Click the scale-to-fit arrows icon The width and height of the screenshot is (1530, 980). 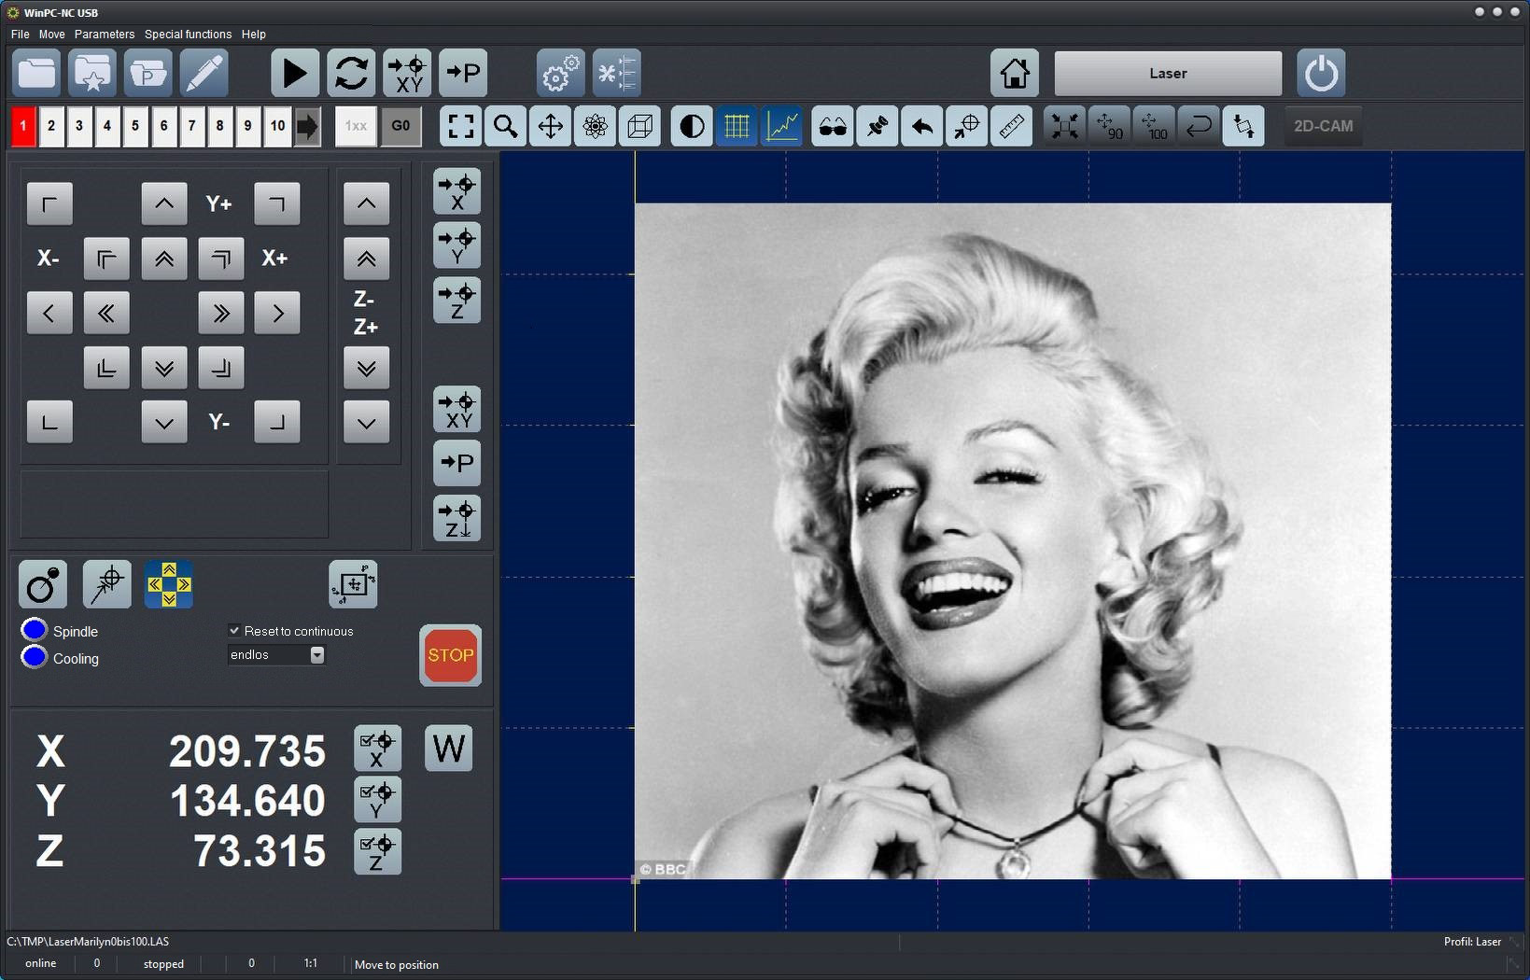1064,126
